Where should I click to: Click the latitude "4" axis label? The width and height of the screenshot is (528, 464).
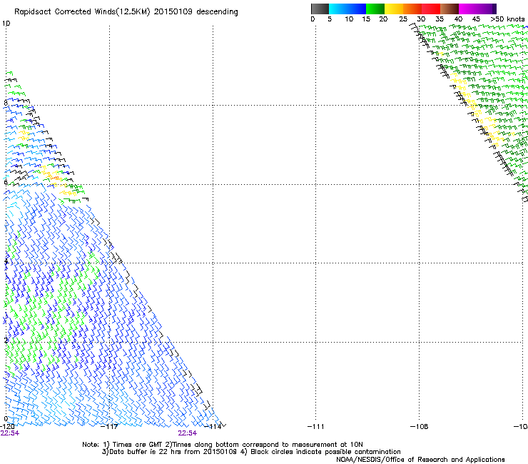6,261
